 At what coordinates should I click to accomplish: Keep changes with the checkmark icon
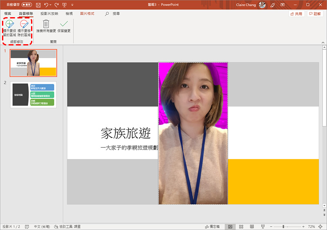tap(64, 26)
